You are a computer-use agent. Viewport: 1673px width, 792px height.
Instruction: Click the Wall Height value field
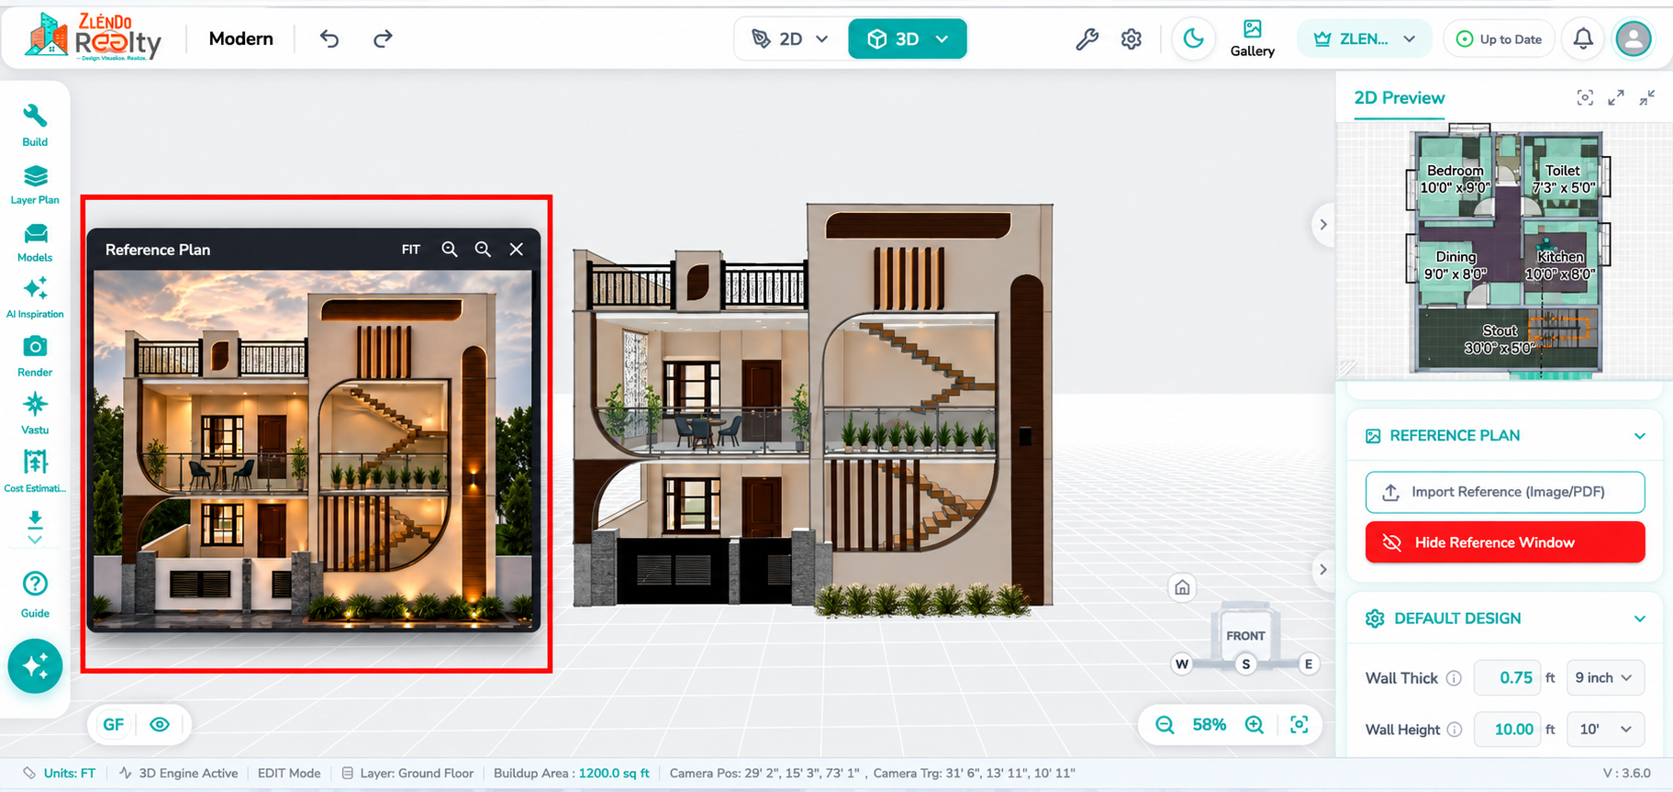point(1507,730)
